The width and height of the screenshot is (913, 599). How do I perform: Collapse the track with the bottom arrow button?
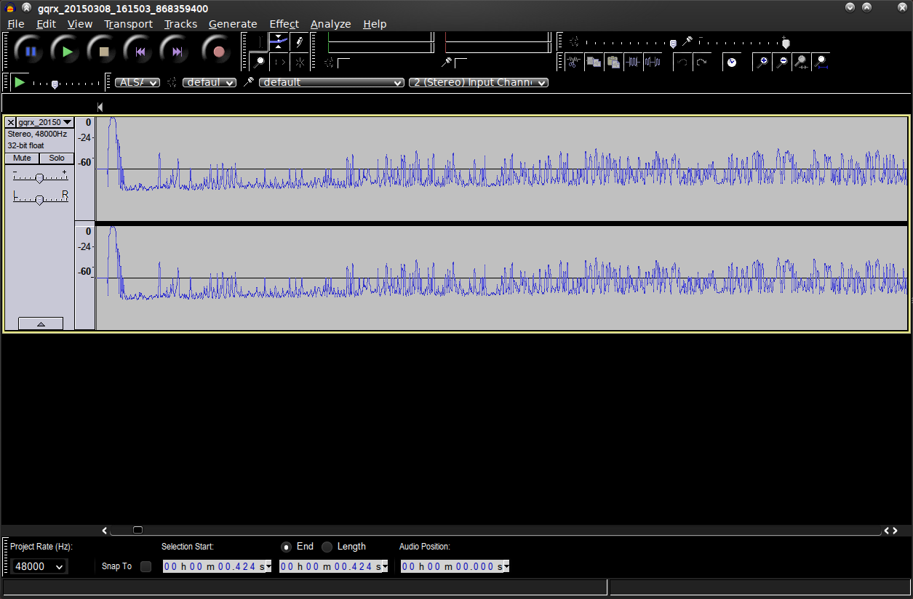[41, 323]
